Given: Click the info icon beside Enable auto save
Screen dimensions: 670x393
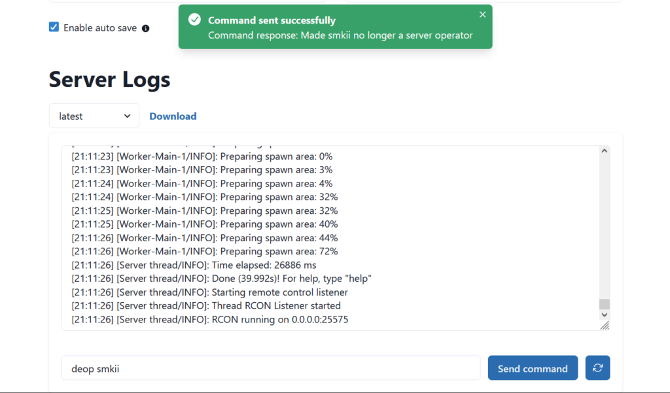Looking at the screenshot, I should pos(146,28).
